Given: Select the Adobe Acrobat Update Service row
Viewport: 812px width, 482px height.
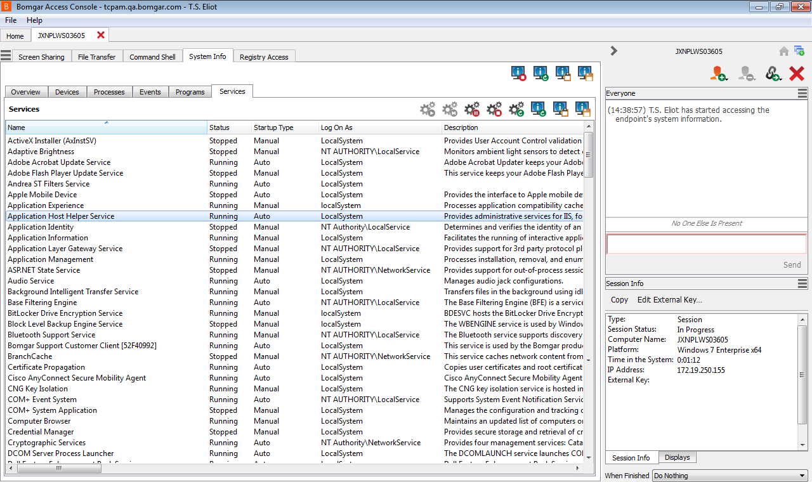Looking at the screenshot, I should coord(295,162).
